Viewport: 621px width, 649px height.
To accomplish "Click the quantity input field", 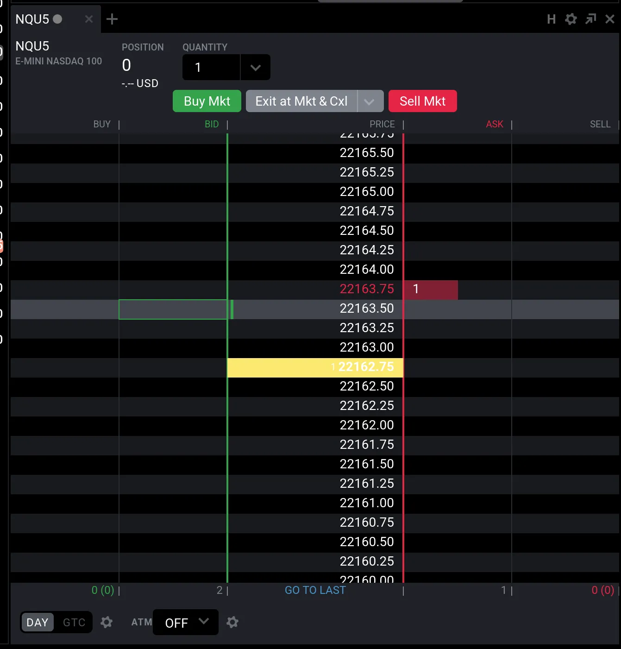I will pos(211,67).
